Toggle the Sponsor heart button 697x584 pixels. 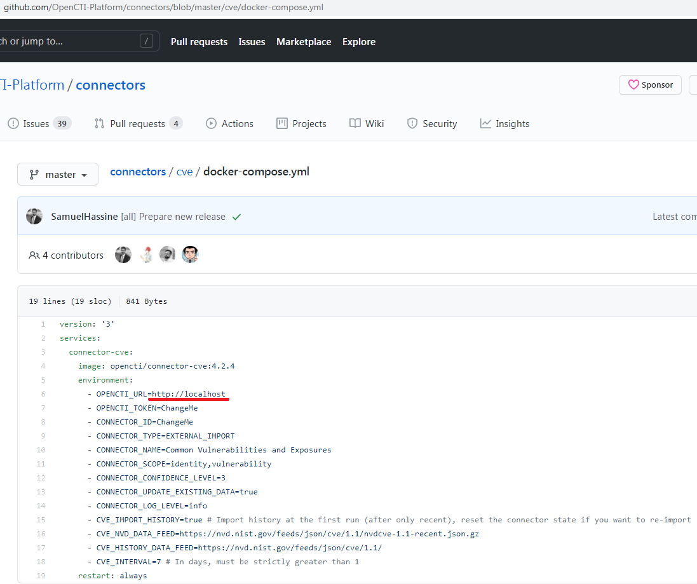click(649, 85)
